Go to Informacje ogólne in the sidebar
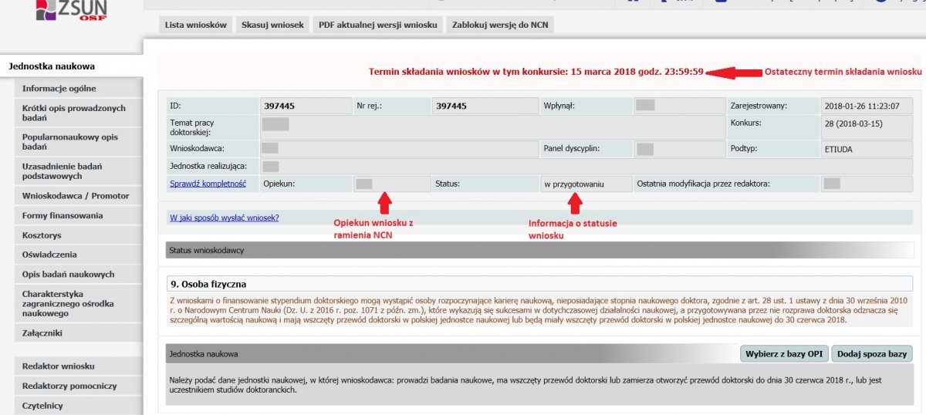 [59, 89]
